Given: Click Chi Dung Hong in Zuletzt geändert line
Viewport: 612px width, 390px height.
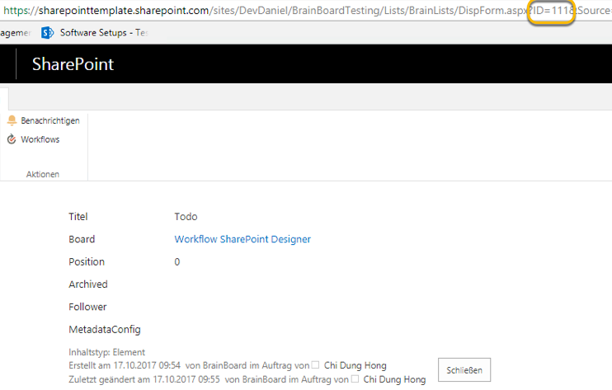Looking at the screenshot, I should (x=394, y=379).
